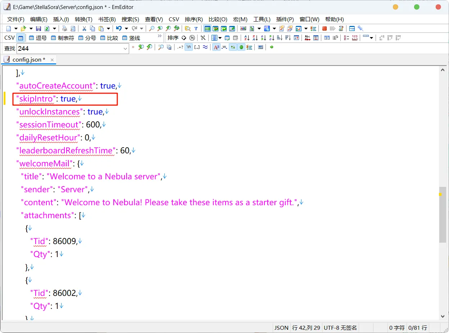
Task: Click the filter funnel icon
Action: tap(196, 29)
